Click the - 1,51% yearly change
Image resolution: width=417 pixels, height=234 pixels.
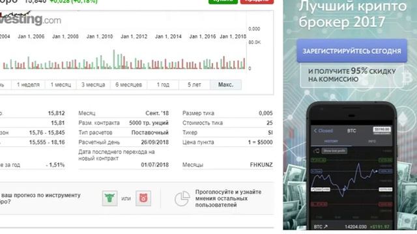point(55,164)
